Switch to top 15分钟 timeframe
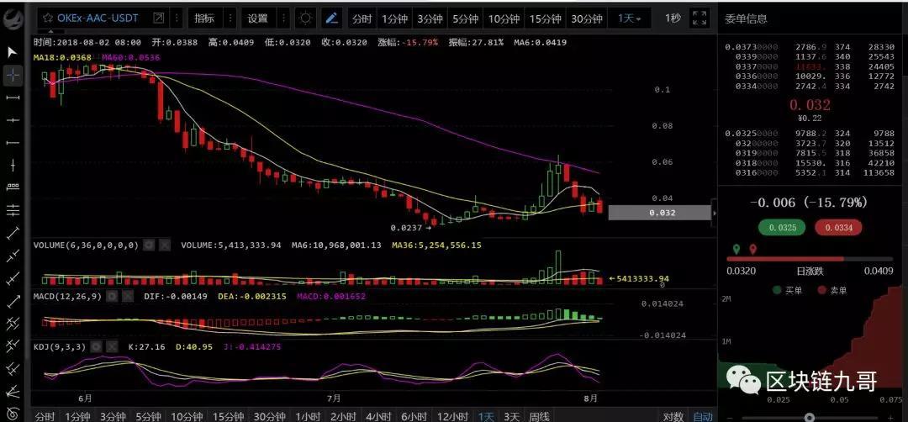The height and width of the screenshot is (422, 908). click(x=545, y=18)
